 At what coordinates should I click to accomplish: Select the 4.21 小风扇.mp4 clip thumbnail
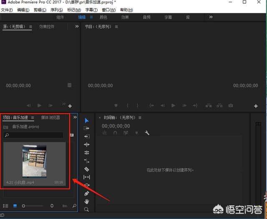coord(34,162)
